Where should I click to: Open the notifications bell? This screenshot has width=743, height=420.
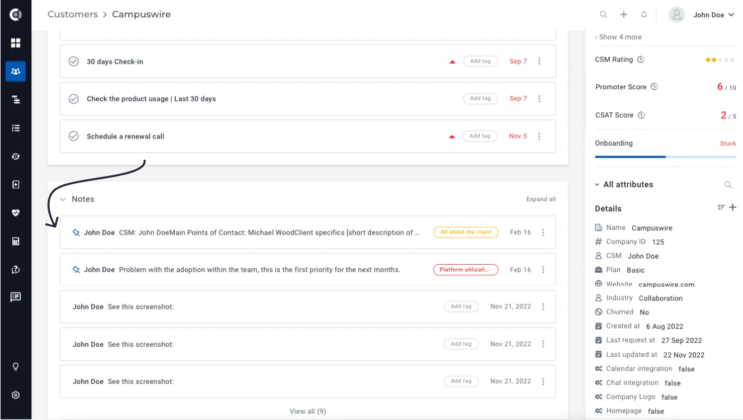click(x=644, y=15)
